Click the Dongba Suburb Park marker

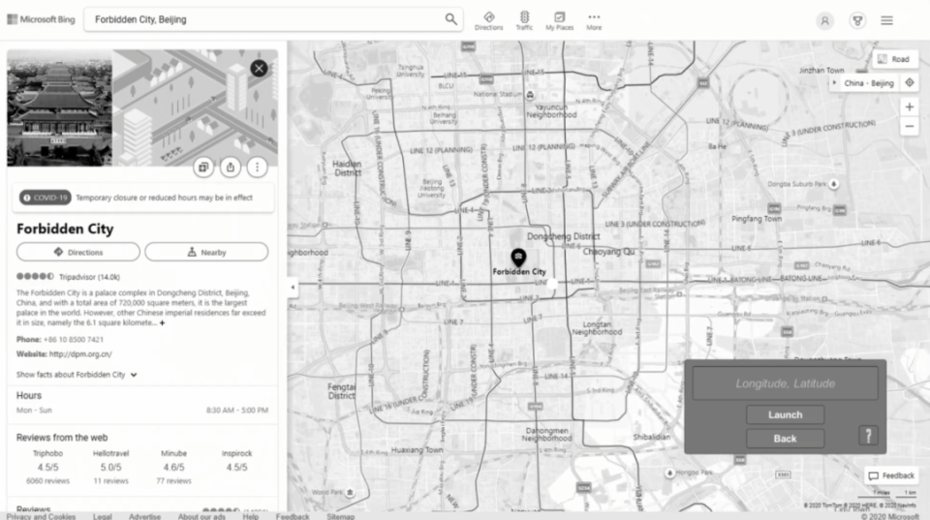pyautogui.click(x=833, y=184)
